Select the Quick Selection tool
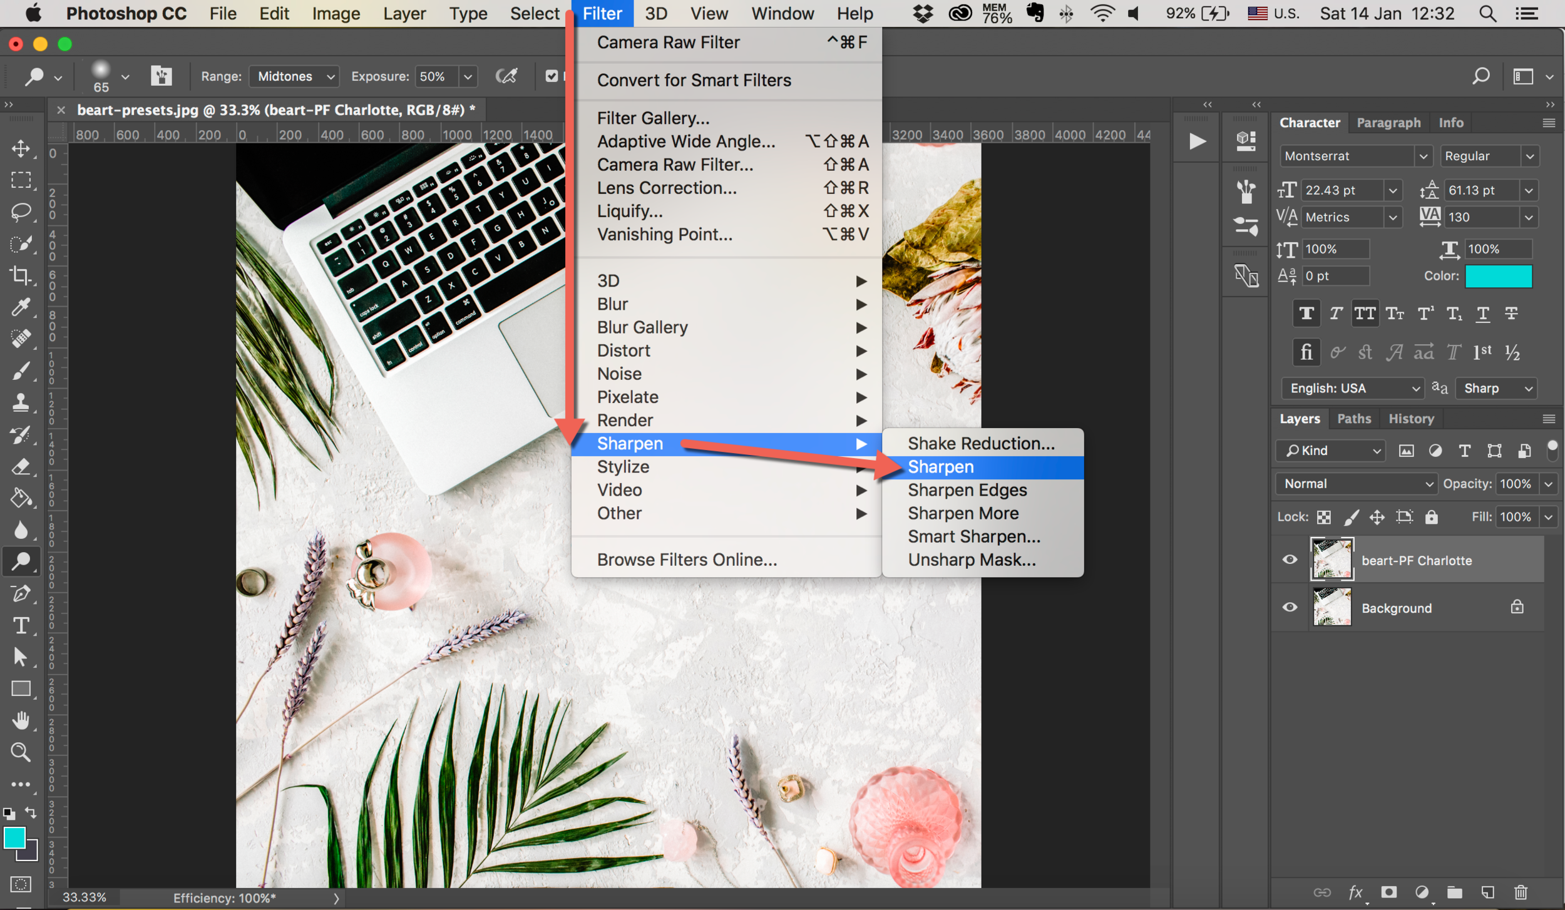 pos(21,244)
